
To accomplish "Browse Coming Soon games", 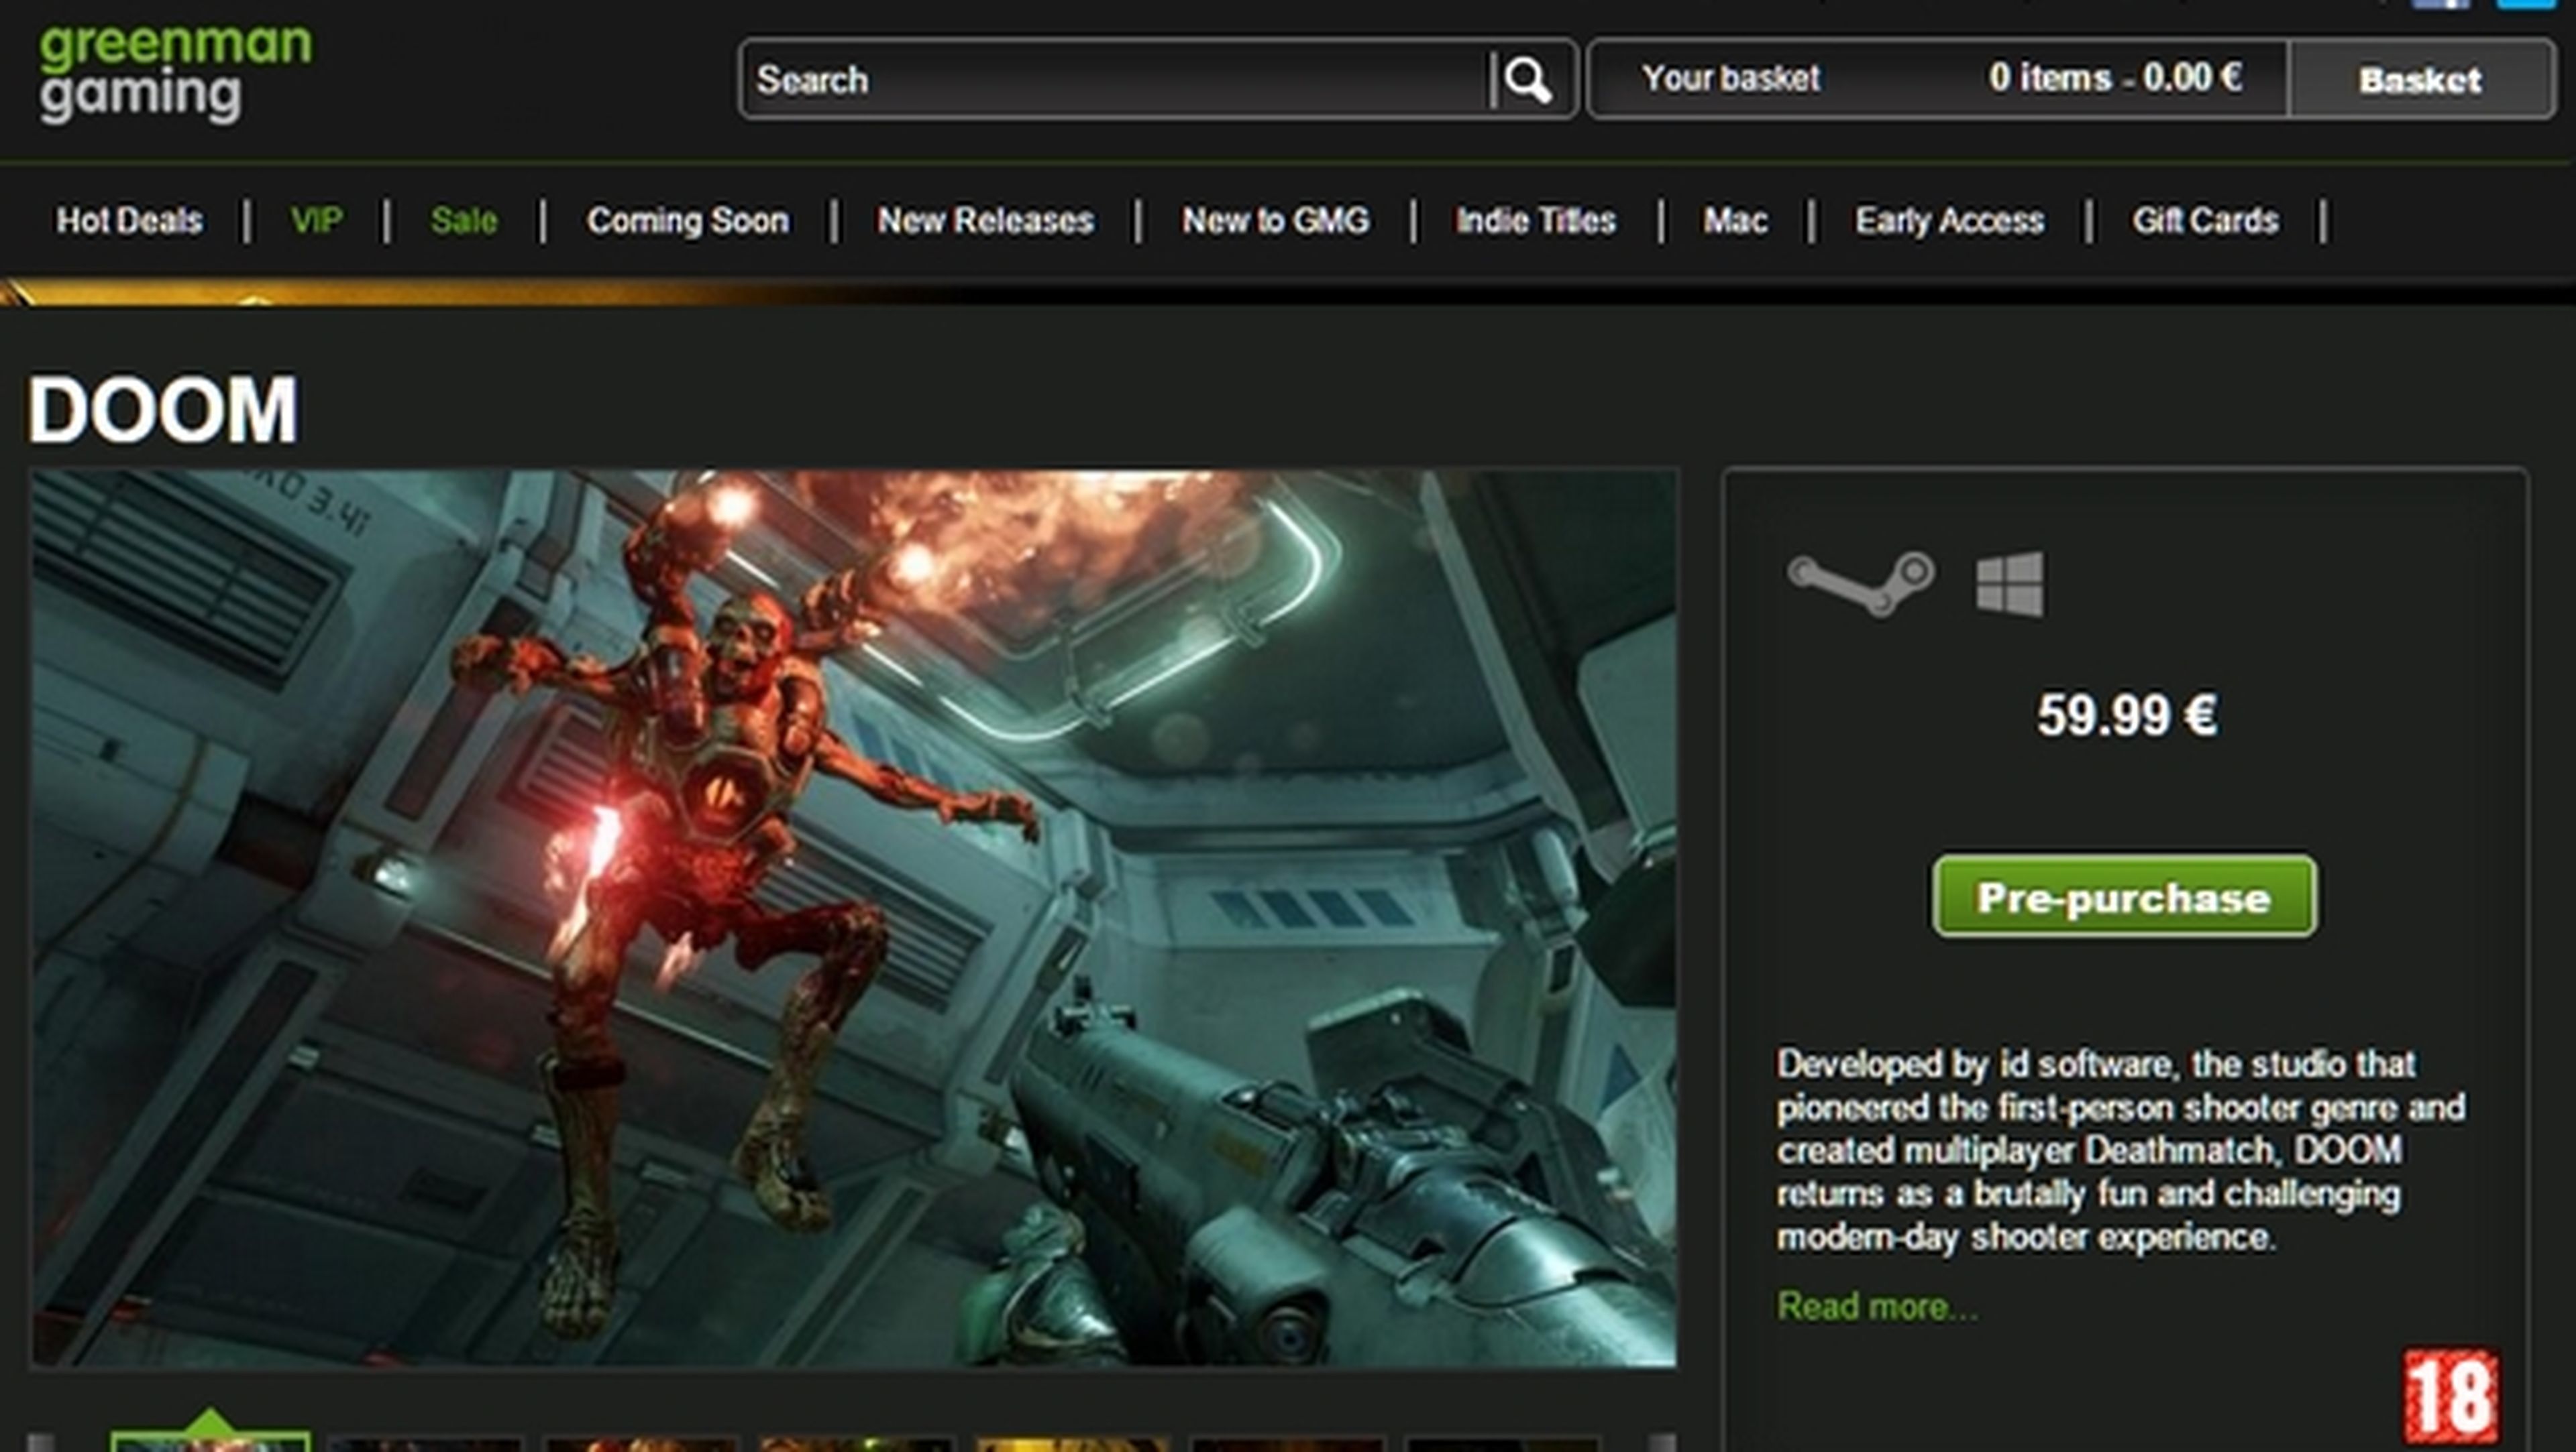I will click(x=688, y=220).
